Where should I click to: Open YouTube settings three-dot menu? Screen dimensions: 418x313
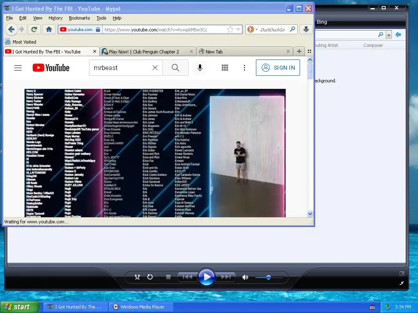click(x=244, y=68)
